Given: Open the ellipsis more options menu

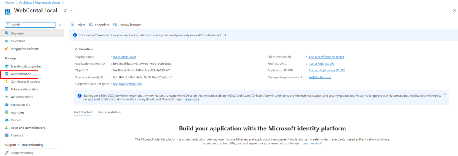Looking at the screenshot, I should click(73, 10).
